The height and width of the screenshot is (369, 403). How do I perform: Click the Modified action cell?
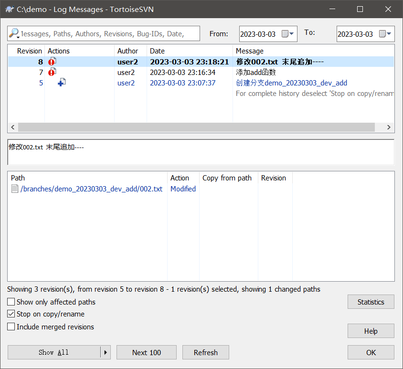[x=183, y=189]
